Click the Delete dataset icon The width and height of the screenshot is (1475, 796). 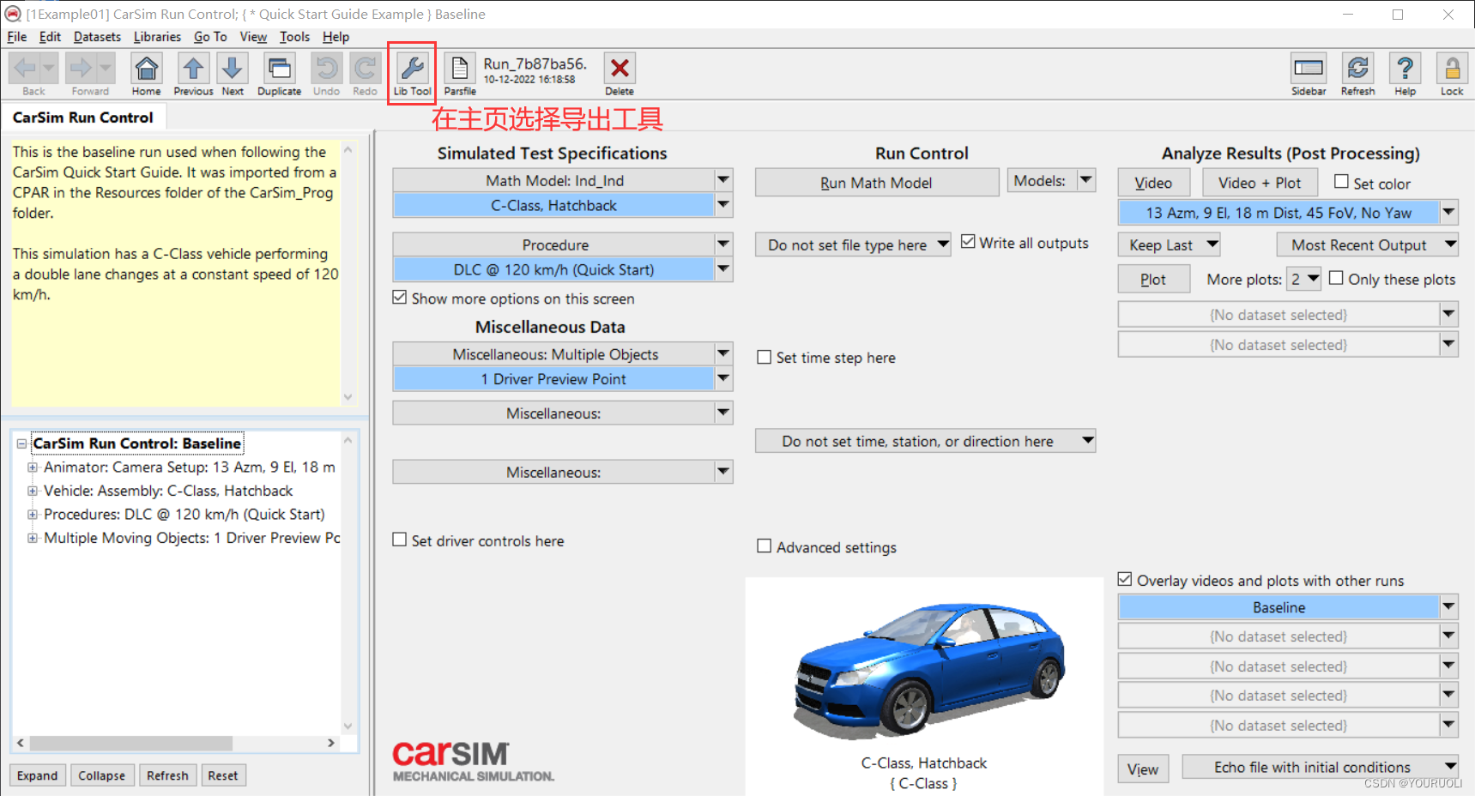(620, 73)
